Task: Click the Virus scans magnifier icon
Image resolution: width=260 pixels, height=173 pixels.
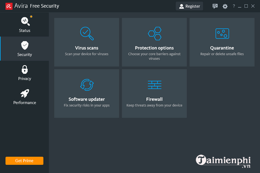Action: coord(87,33)
